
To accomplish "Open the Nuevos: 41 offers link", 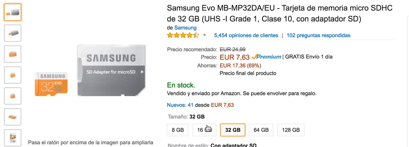I will (180, 105).
